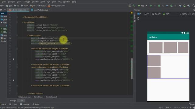
Task: Choose device from the Pixel dropdown
Action: [156, 14]
